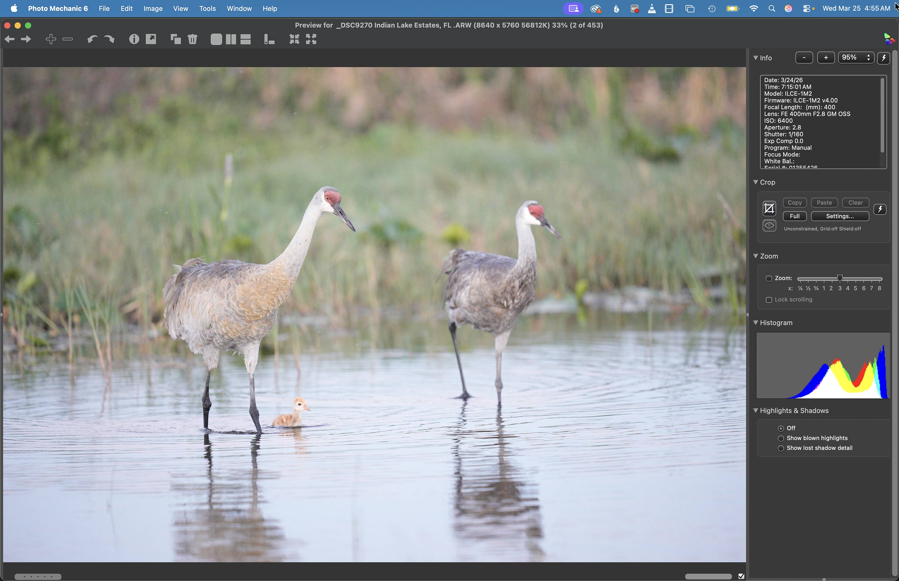Switch to single image view
The image size is (899, 581).
pyautogui.click(x=216, y=39)
